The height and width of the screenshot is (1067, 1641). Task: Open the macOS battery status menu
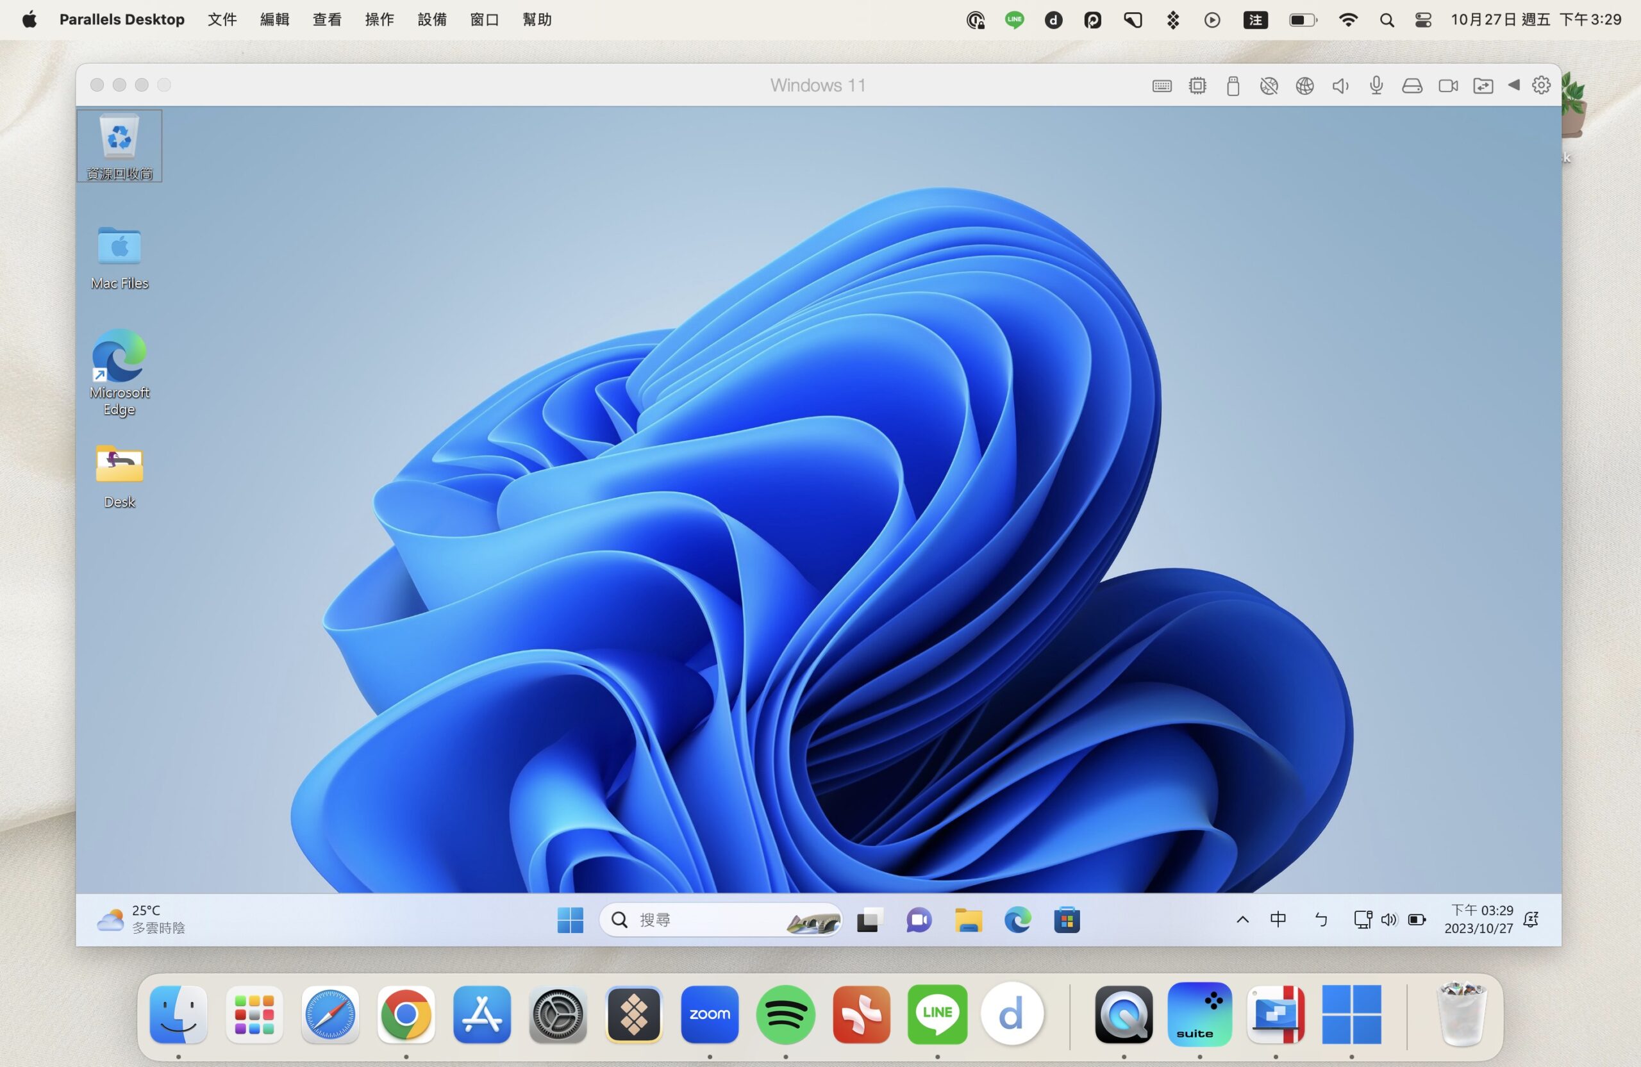[1303, 20]
